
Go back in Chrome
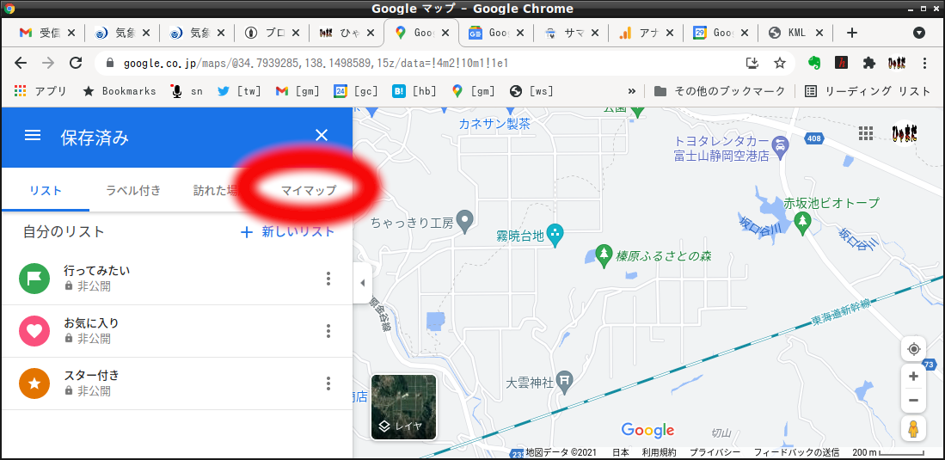point(21,63)
